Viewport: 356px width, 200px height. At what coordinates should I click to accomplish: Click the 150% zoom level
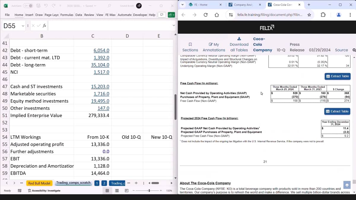pos(169,191)
